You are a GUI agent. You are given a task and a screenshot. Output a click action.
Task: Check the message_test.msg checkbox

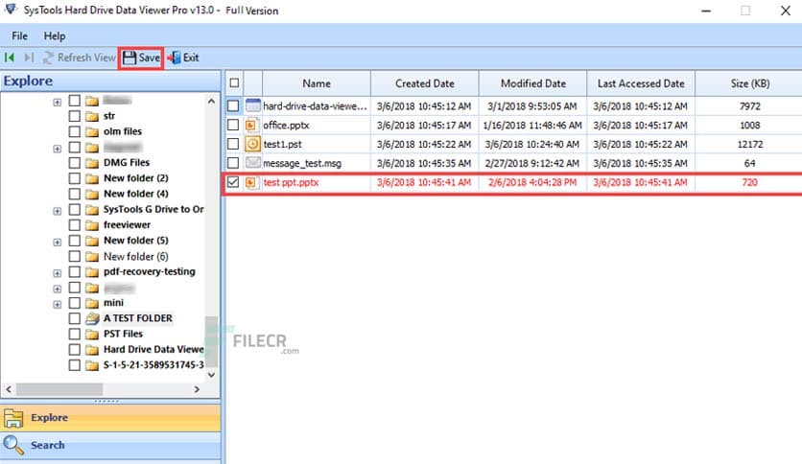point(233,163)
